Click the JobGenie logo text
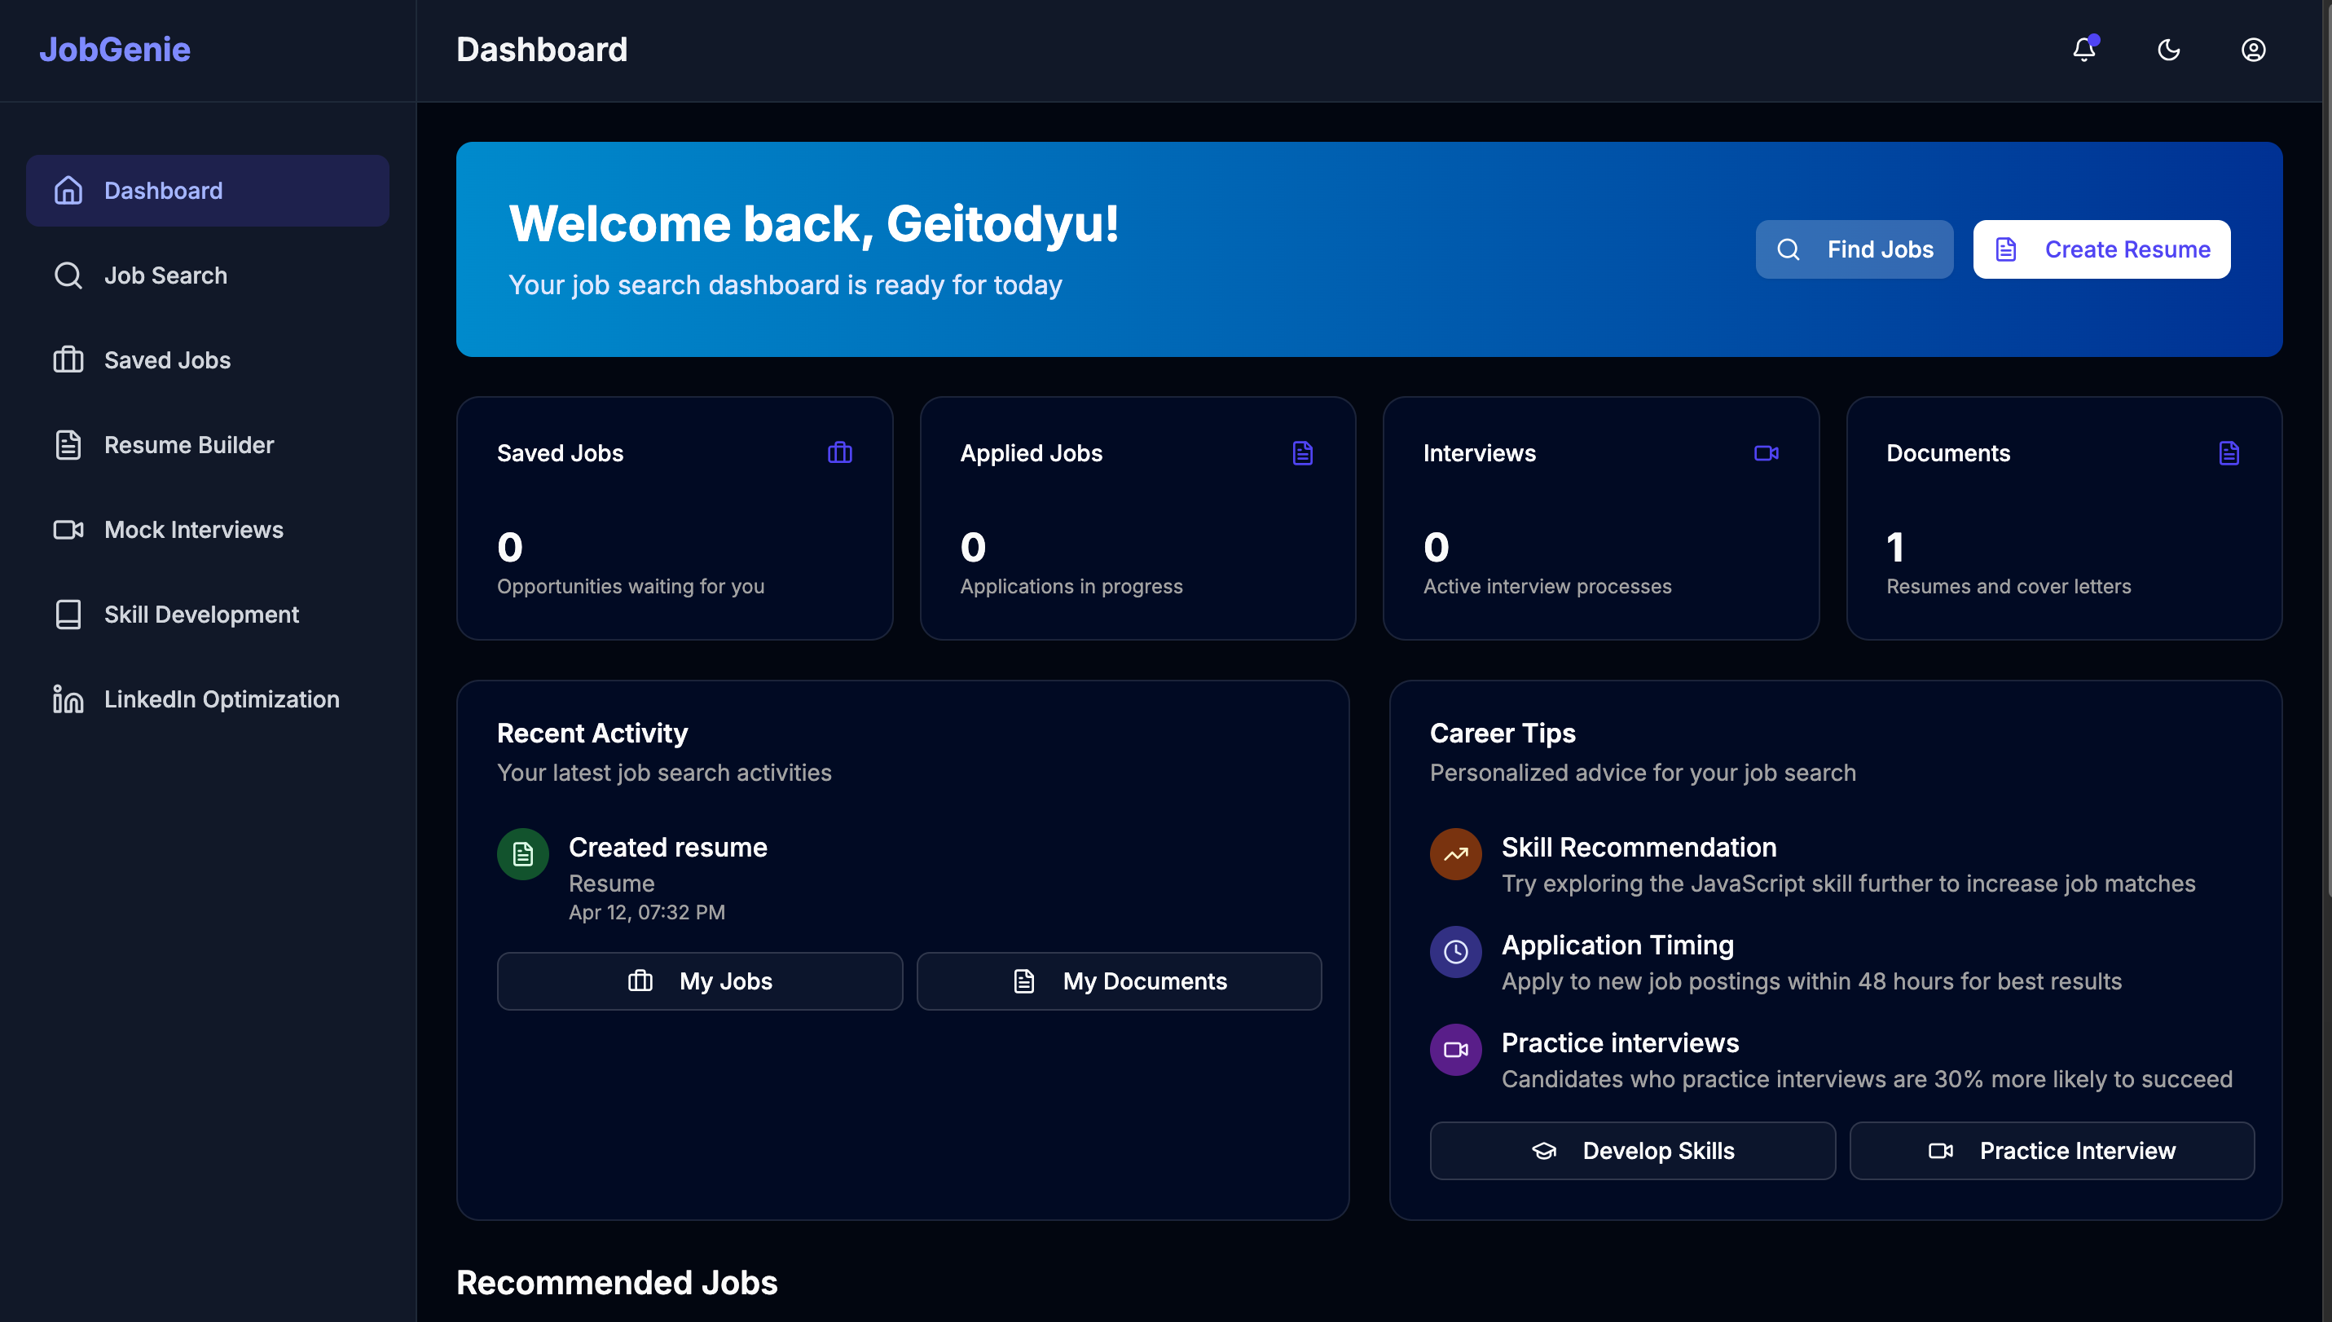This screenshot has height=1322, width=2332. 114,49
